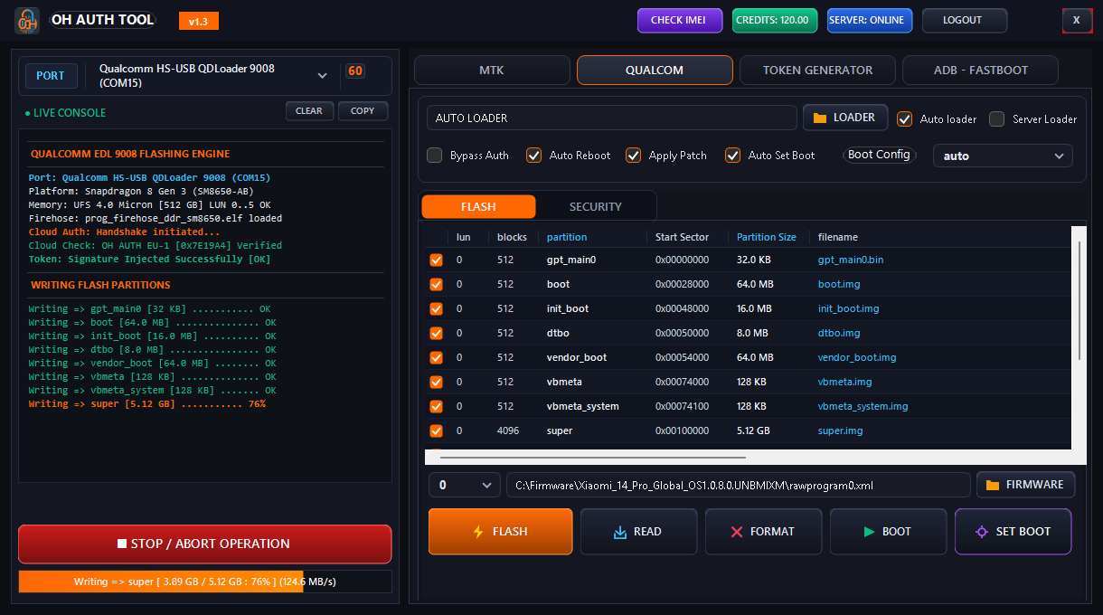The width and height of the screenshot is (1103, 615).
Task: Open the LUN number 0 dropdown
Action: [x=465, y=485]
